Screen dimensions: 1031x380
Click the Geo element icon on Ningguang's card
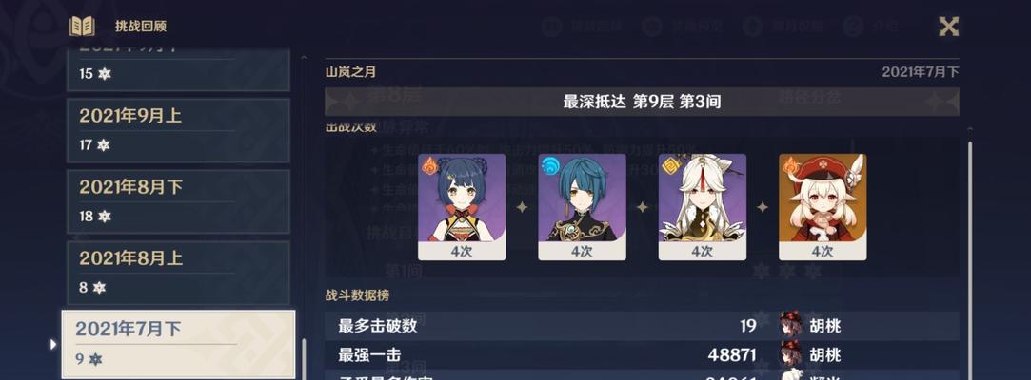[x=670, y=165]
